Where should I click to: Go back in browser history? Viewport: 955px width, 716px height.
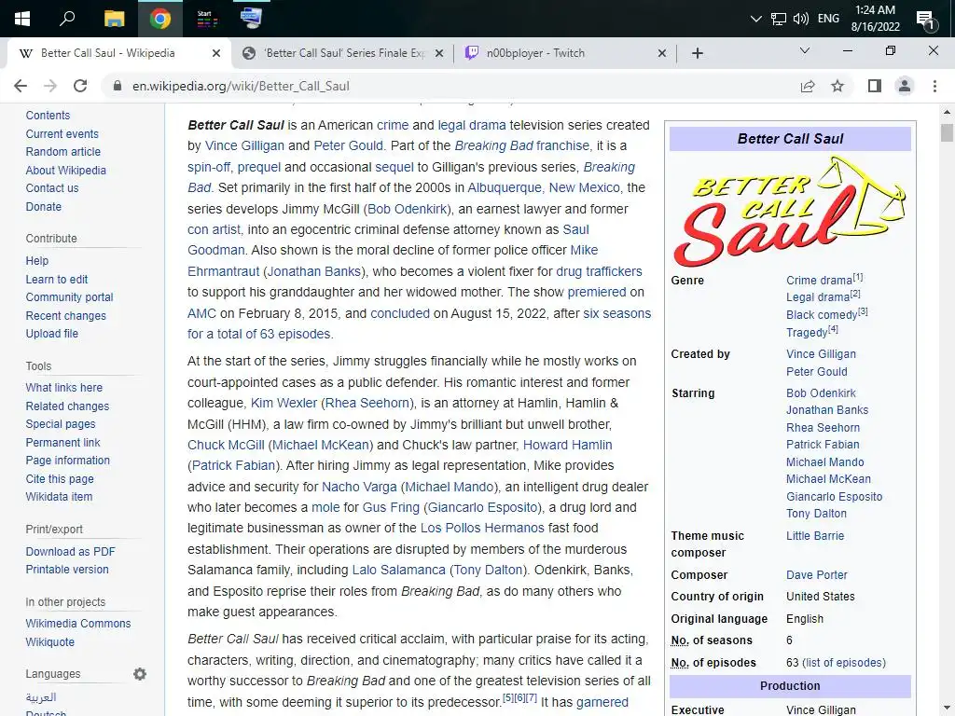coord(21,86)
